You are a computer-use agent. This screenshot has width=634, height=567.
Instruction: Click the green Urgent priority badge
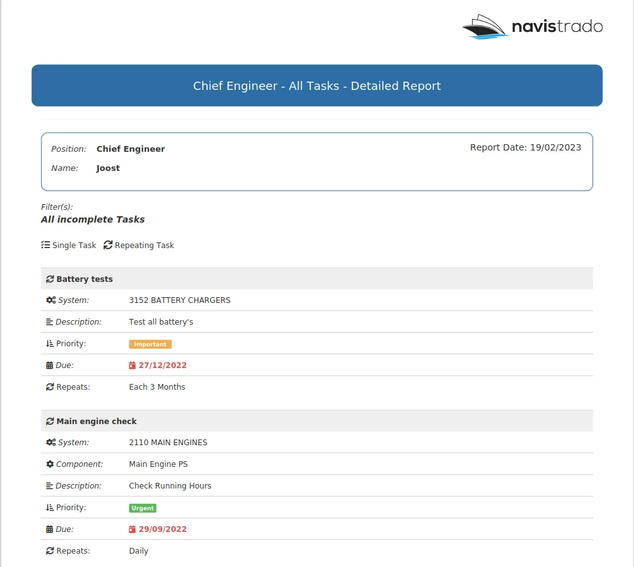(x=142, y=508)
